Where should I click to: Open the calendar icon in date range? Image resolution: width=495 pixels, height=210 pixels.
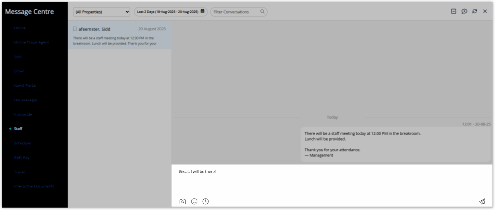pos(202,11)
